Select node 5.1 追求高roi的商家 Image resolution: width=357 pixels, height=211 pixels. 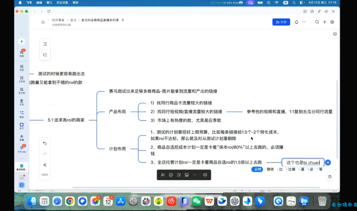(x=66, y=120)
